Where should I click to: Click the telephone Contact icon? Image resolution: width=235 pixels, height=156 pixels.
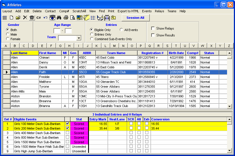32,18
